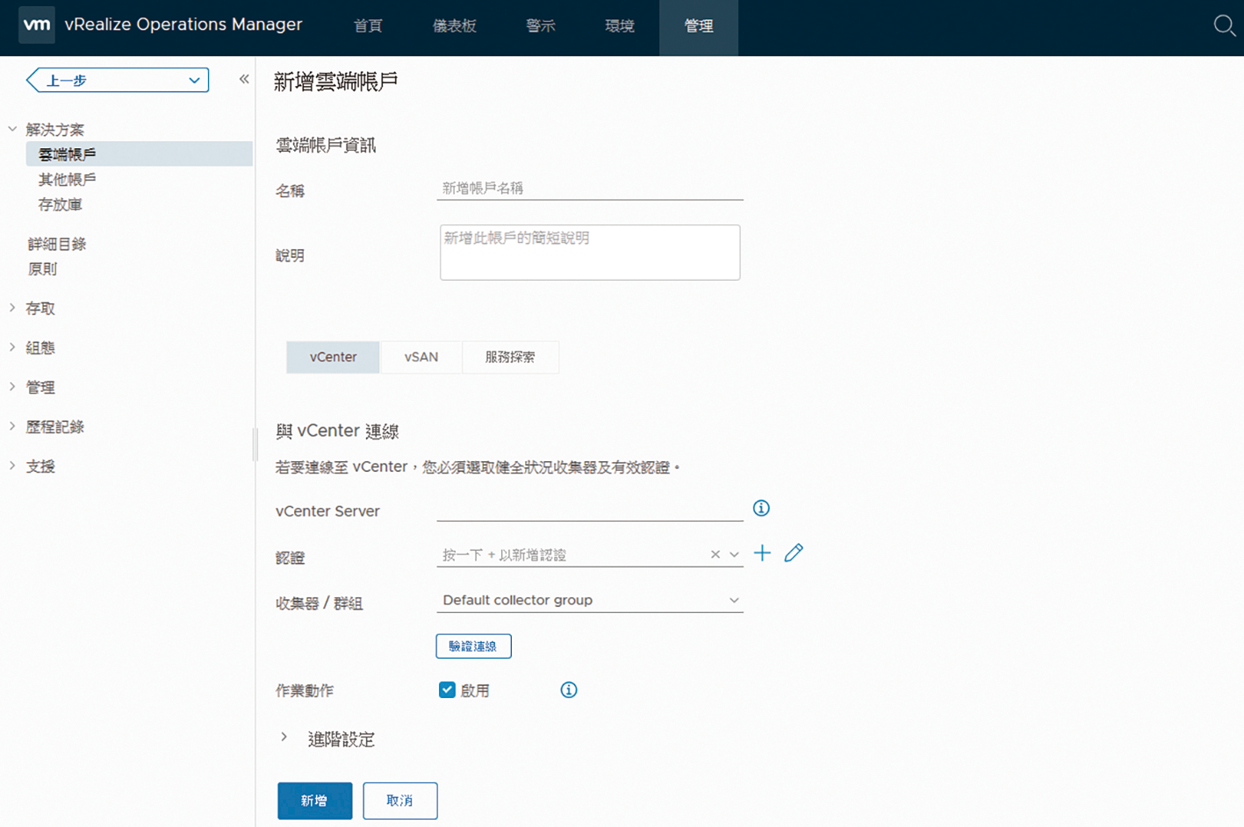This screenshot has width=1244, height=827.
Task: Open the Default collector group dropdown
Action: (589, 600)
